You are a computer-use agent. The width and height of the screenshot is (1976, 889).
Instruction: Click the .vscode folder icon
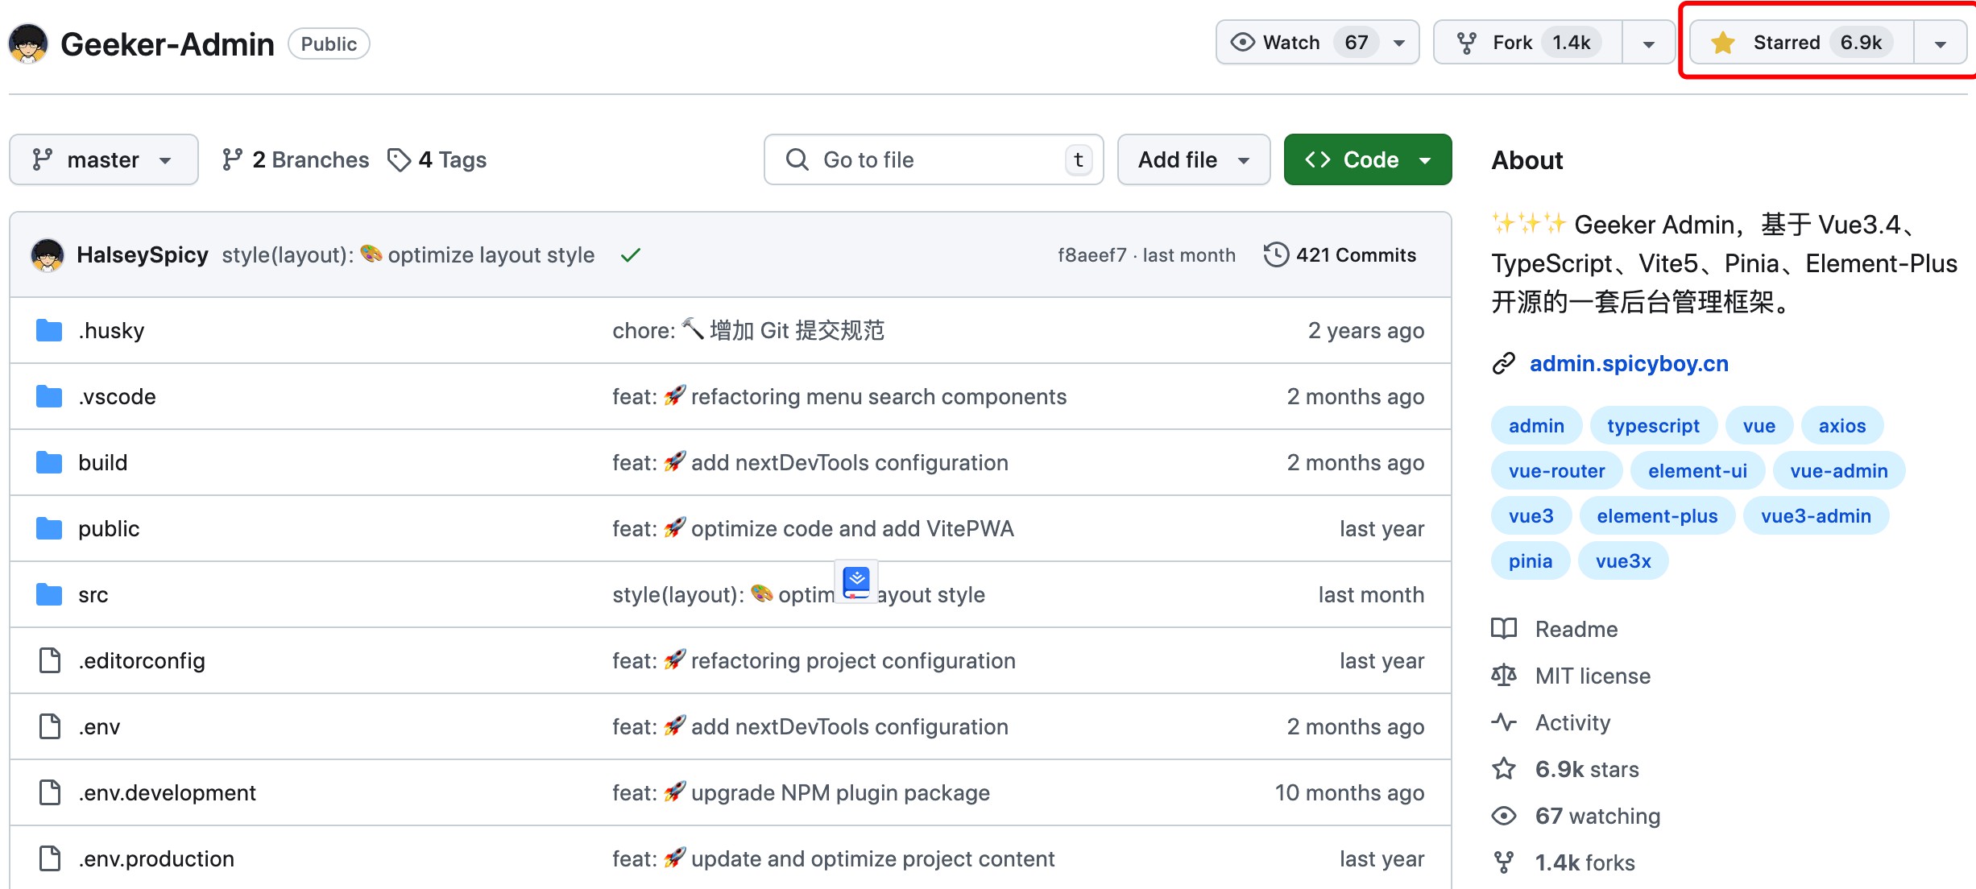(x=49, y=396)
